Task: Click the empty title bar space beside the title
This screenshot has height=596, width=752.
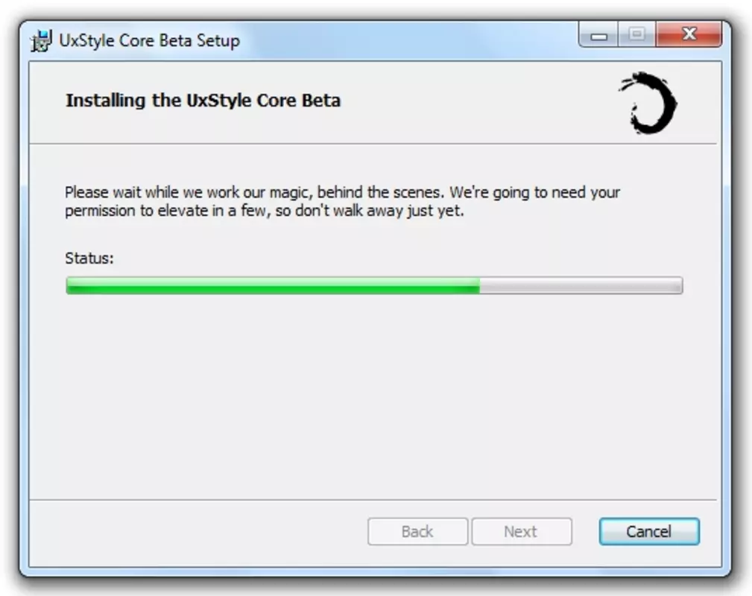Action: coord(408,41)
